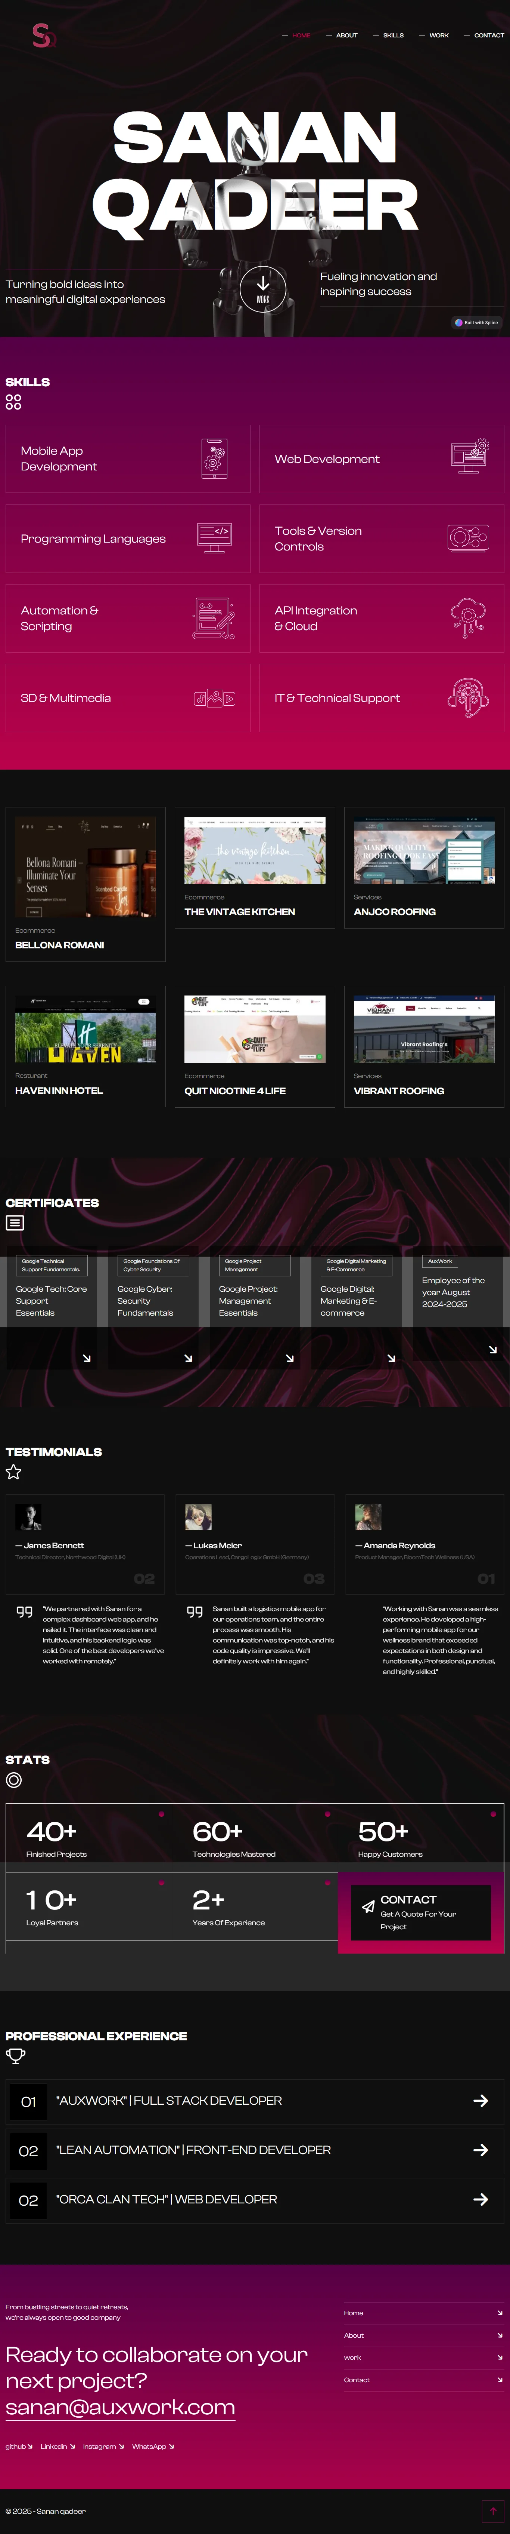
Task: Click the Programming Languages code-screen icon
Action: [214, 538]
